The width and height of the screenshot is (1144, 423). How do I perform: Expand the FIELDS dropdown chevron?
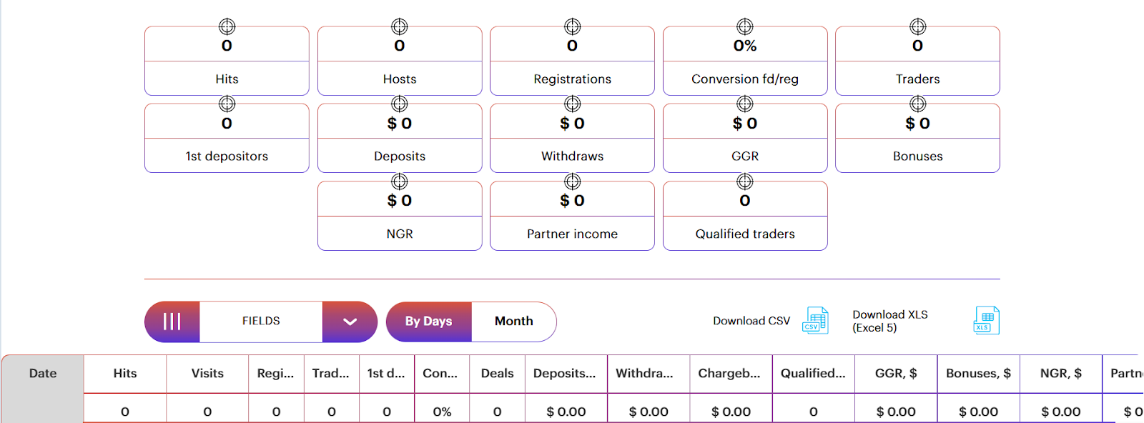(x=350, y=322)
